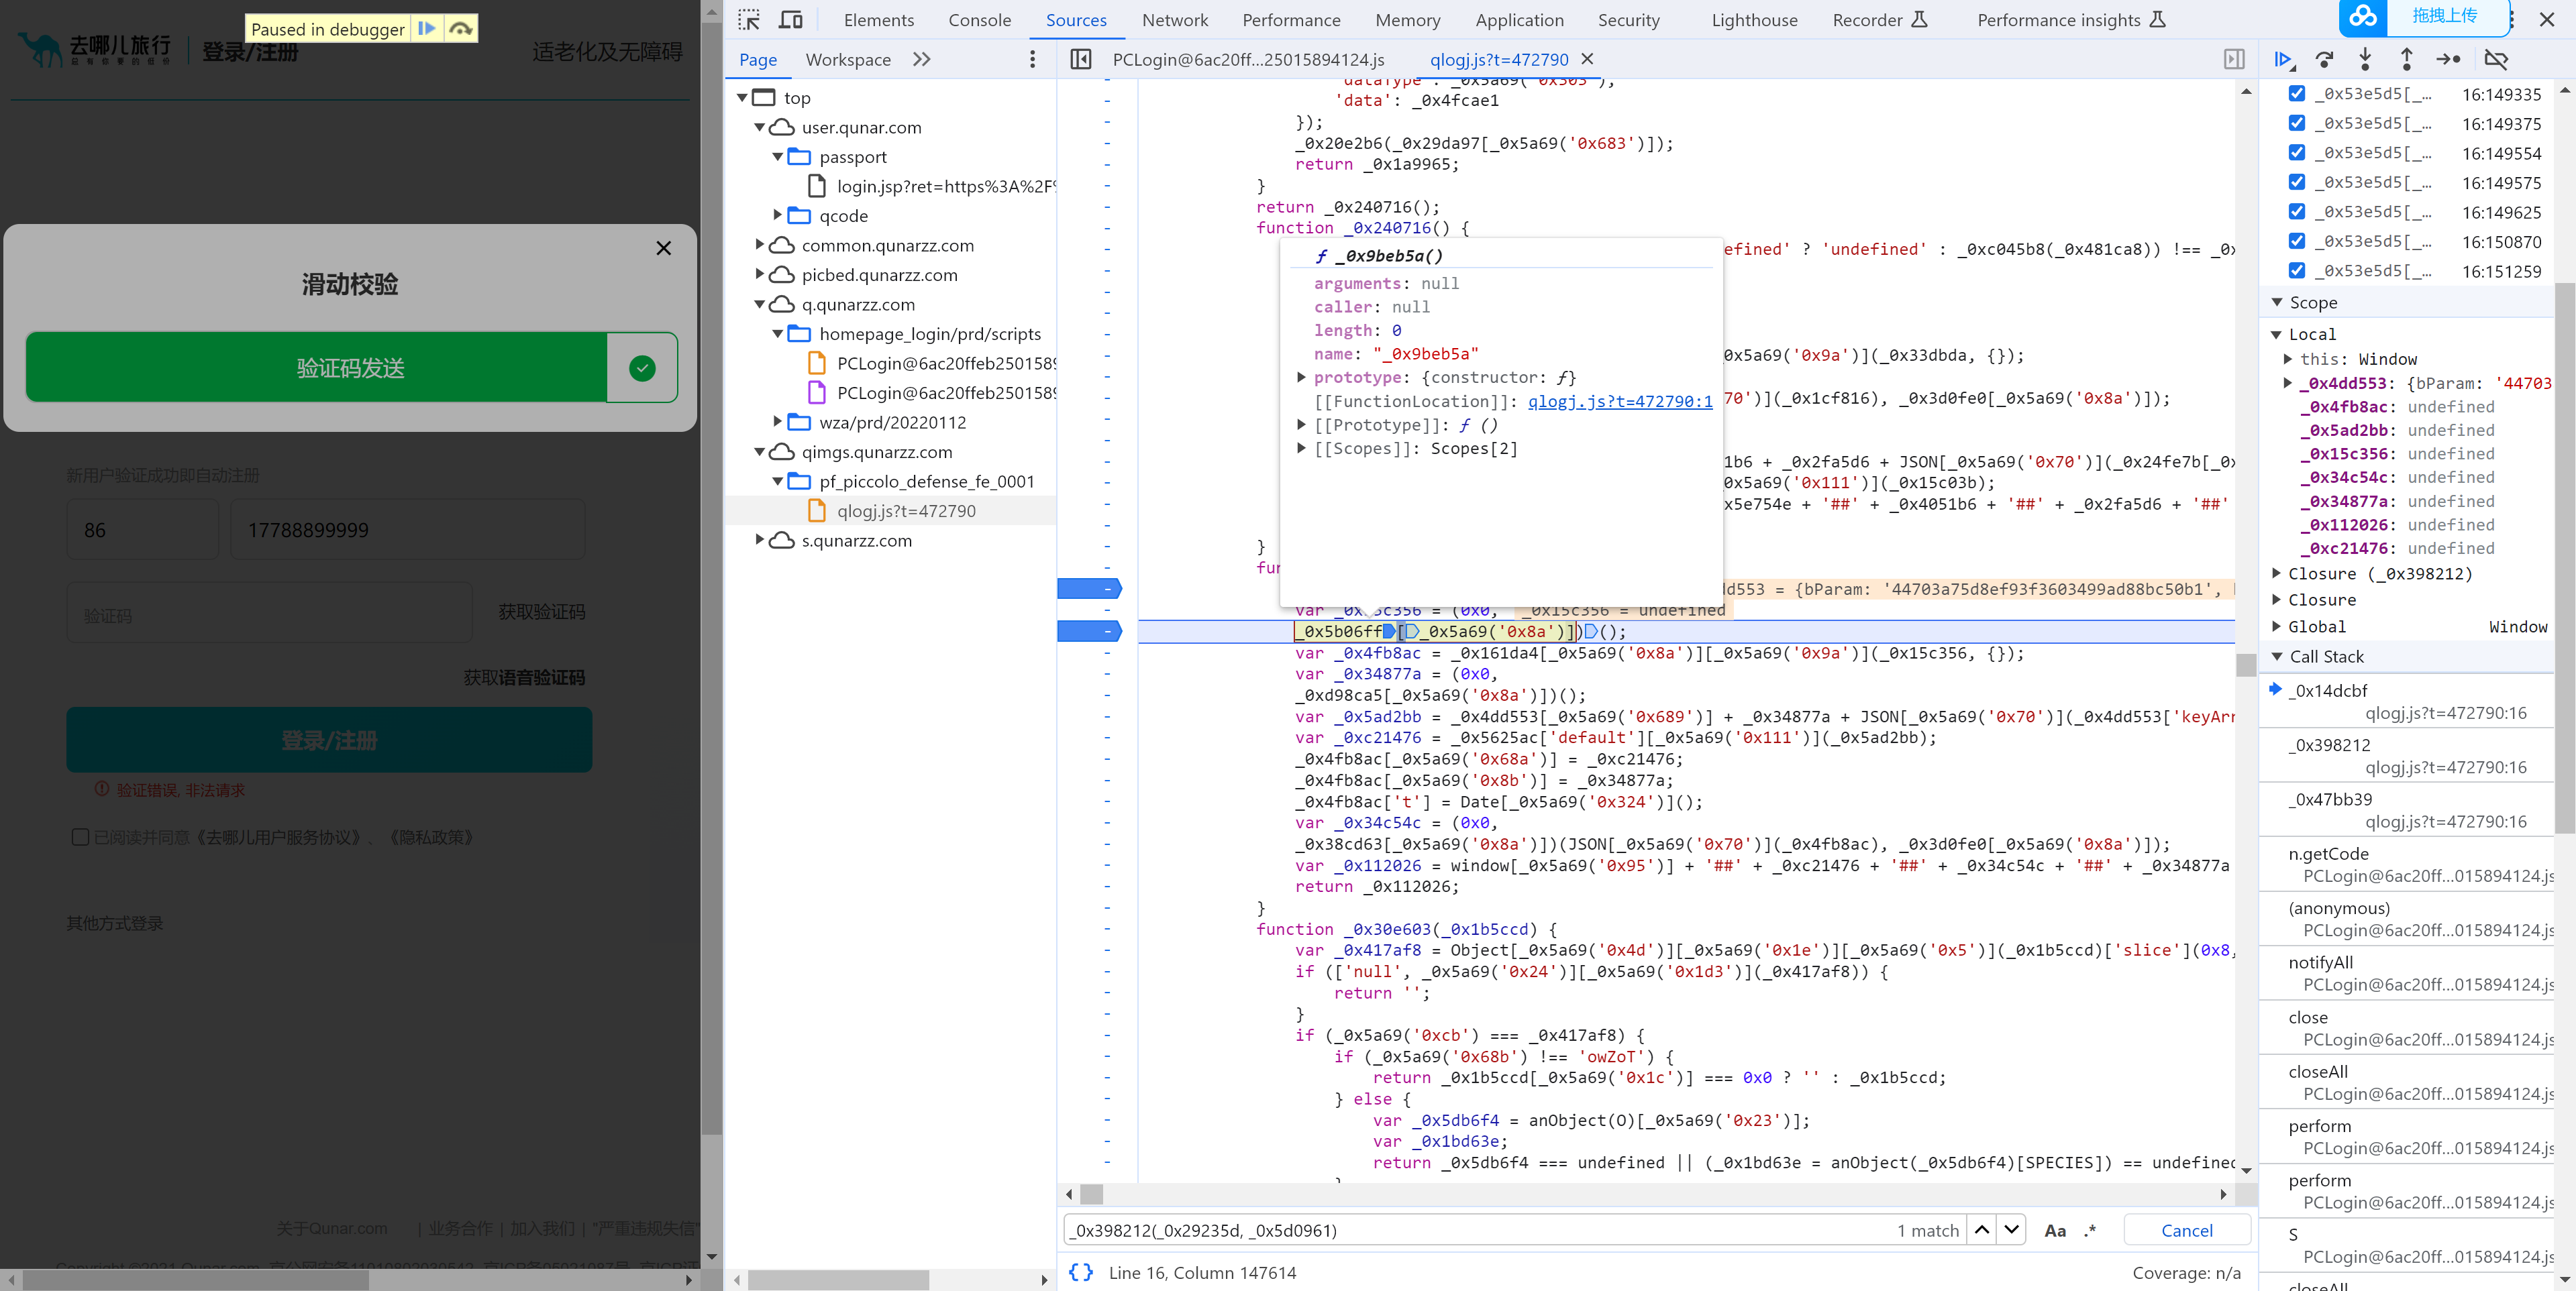
Task: Click Step into next function call icon
Action: 2365,59
